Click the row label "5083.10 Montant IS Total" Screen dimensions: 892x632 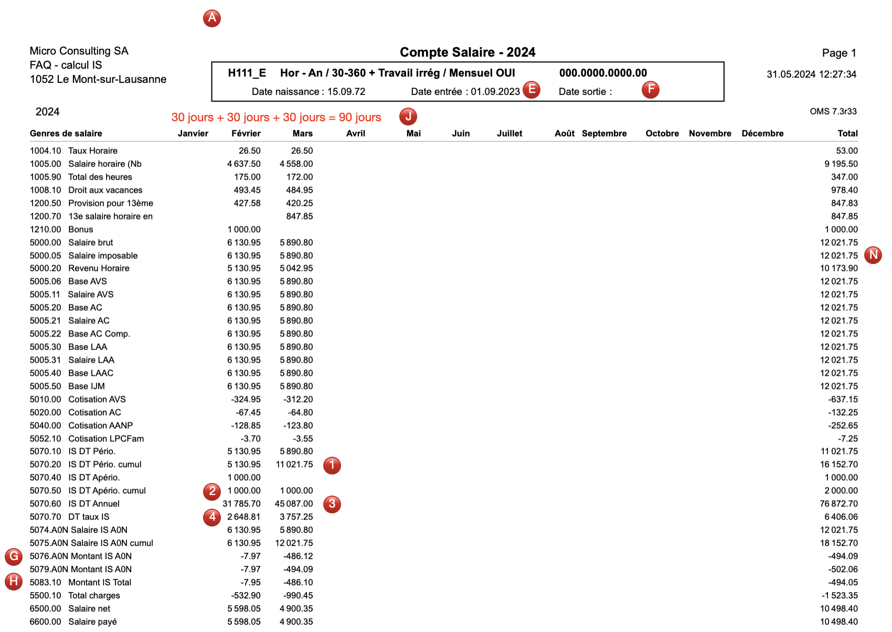tap(80, 583)
